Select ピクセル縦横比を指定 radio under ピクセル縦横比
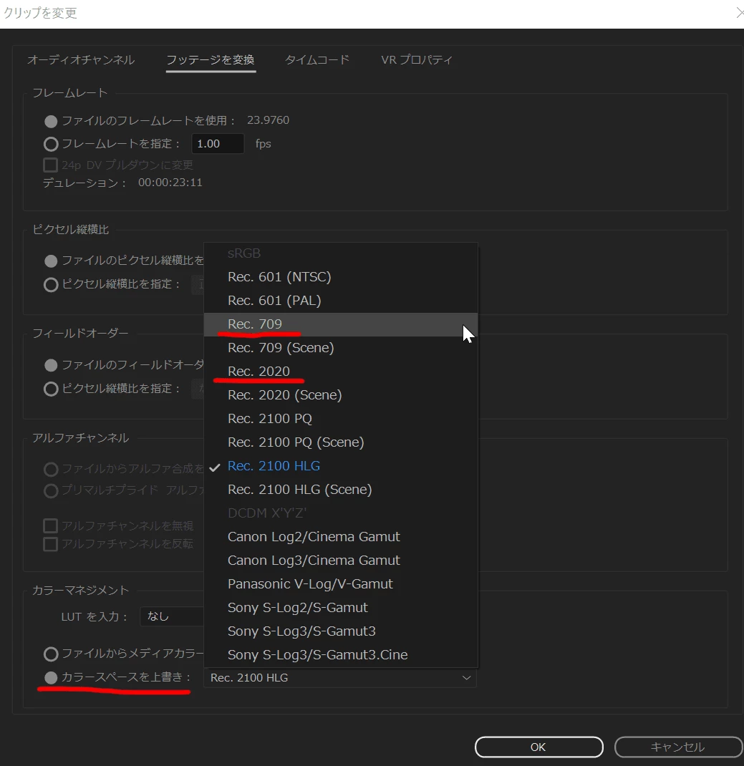The image size is (744, 766). tap(51, 284)
